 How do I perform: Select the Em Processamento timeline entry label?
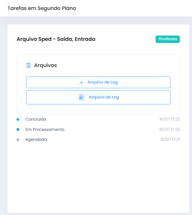click(45, 129)
